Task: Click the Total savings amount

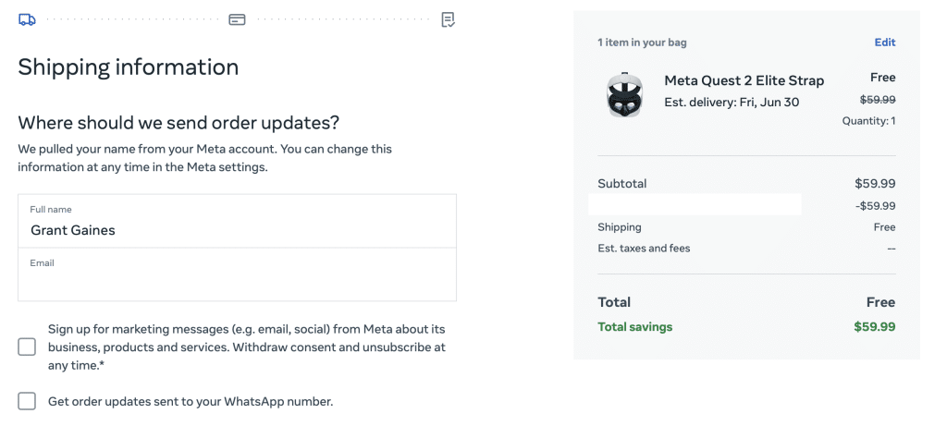Action: pyautogui.click(x=875, y=327)
